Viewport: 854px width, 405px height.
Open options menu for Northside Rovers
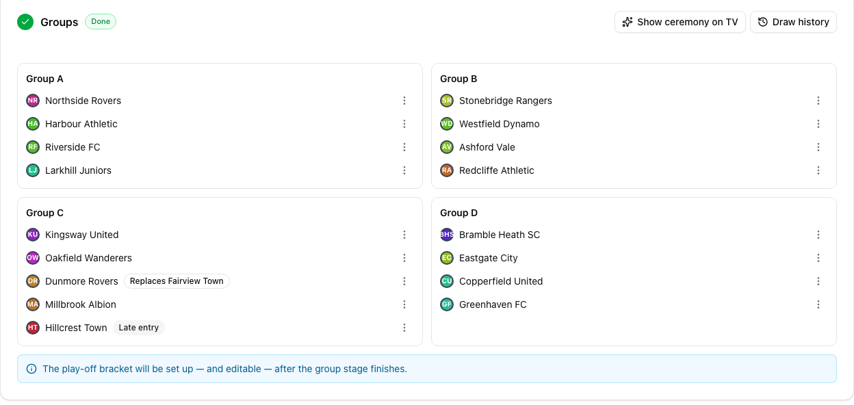[x=404, y=101]
